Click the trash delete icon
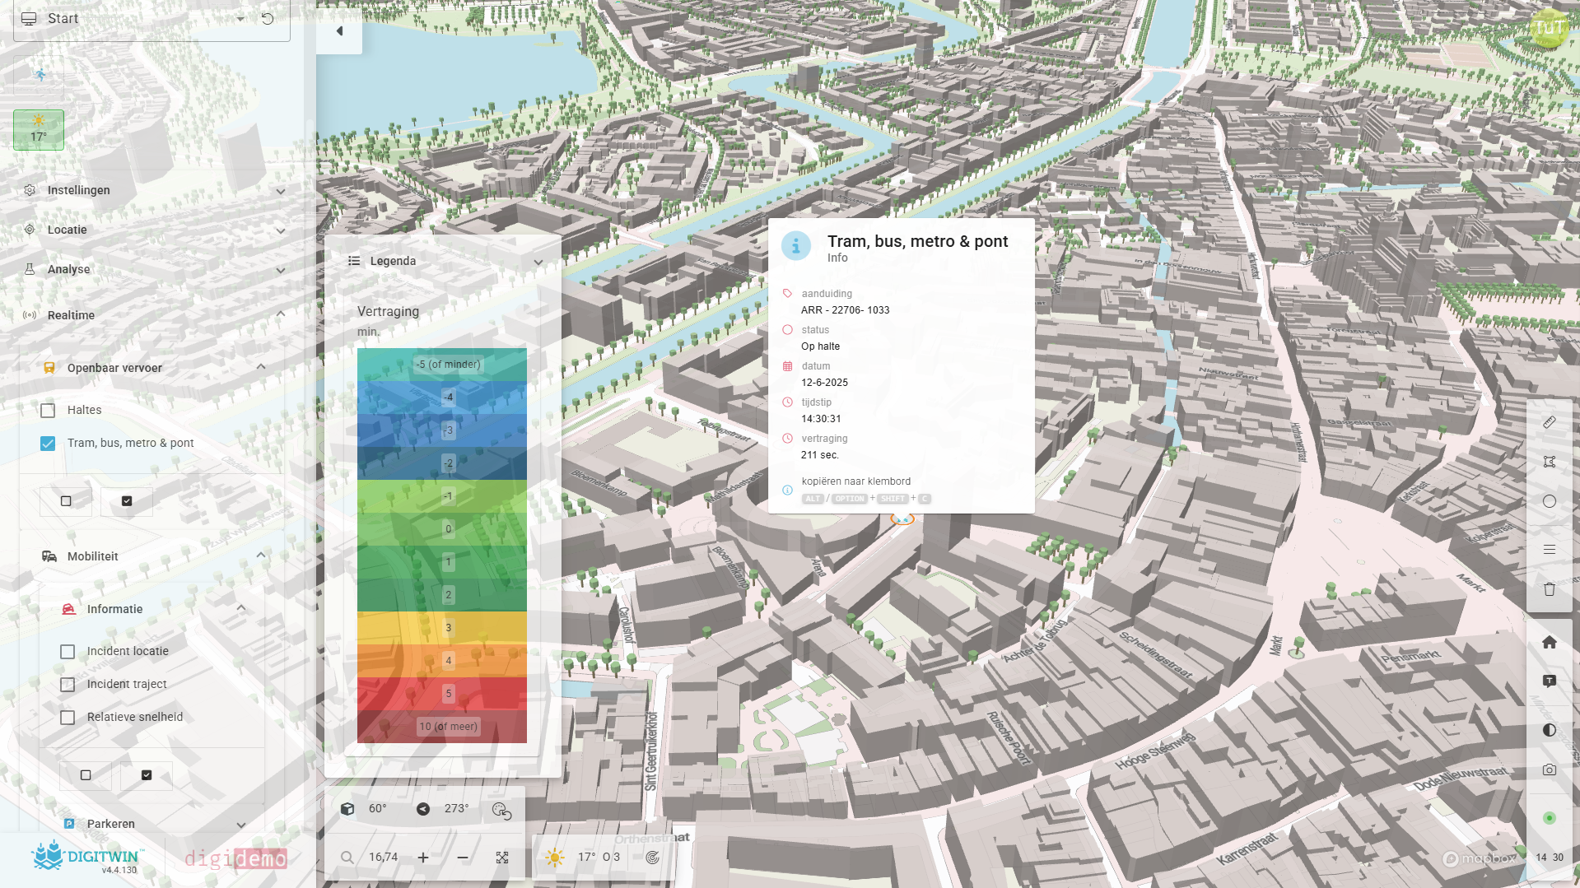The width and height of the screenshot is (1580, 888). pyautogui.click(x=1549, y=589)
